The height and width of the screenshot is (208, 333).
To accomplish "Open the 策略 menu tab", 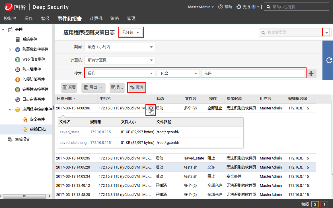I will 115,19.
